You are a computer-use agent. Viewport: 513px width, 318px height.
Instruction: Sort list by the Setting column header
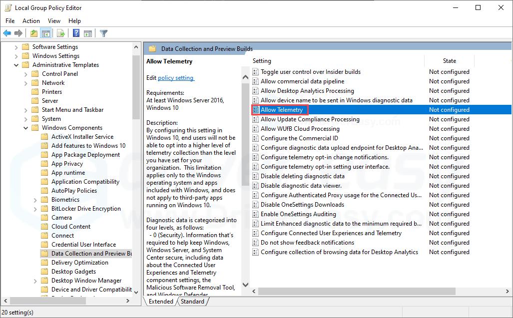click(337, 61)
